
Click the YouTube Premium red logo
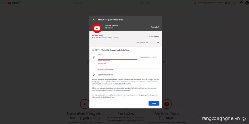coord(97,29)
